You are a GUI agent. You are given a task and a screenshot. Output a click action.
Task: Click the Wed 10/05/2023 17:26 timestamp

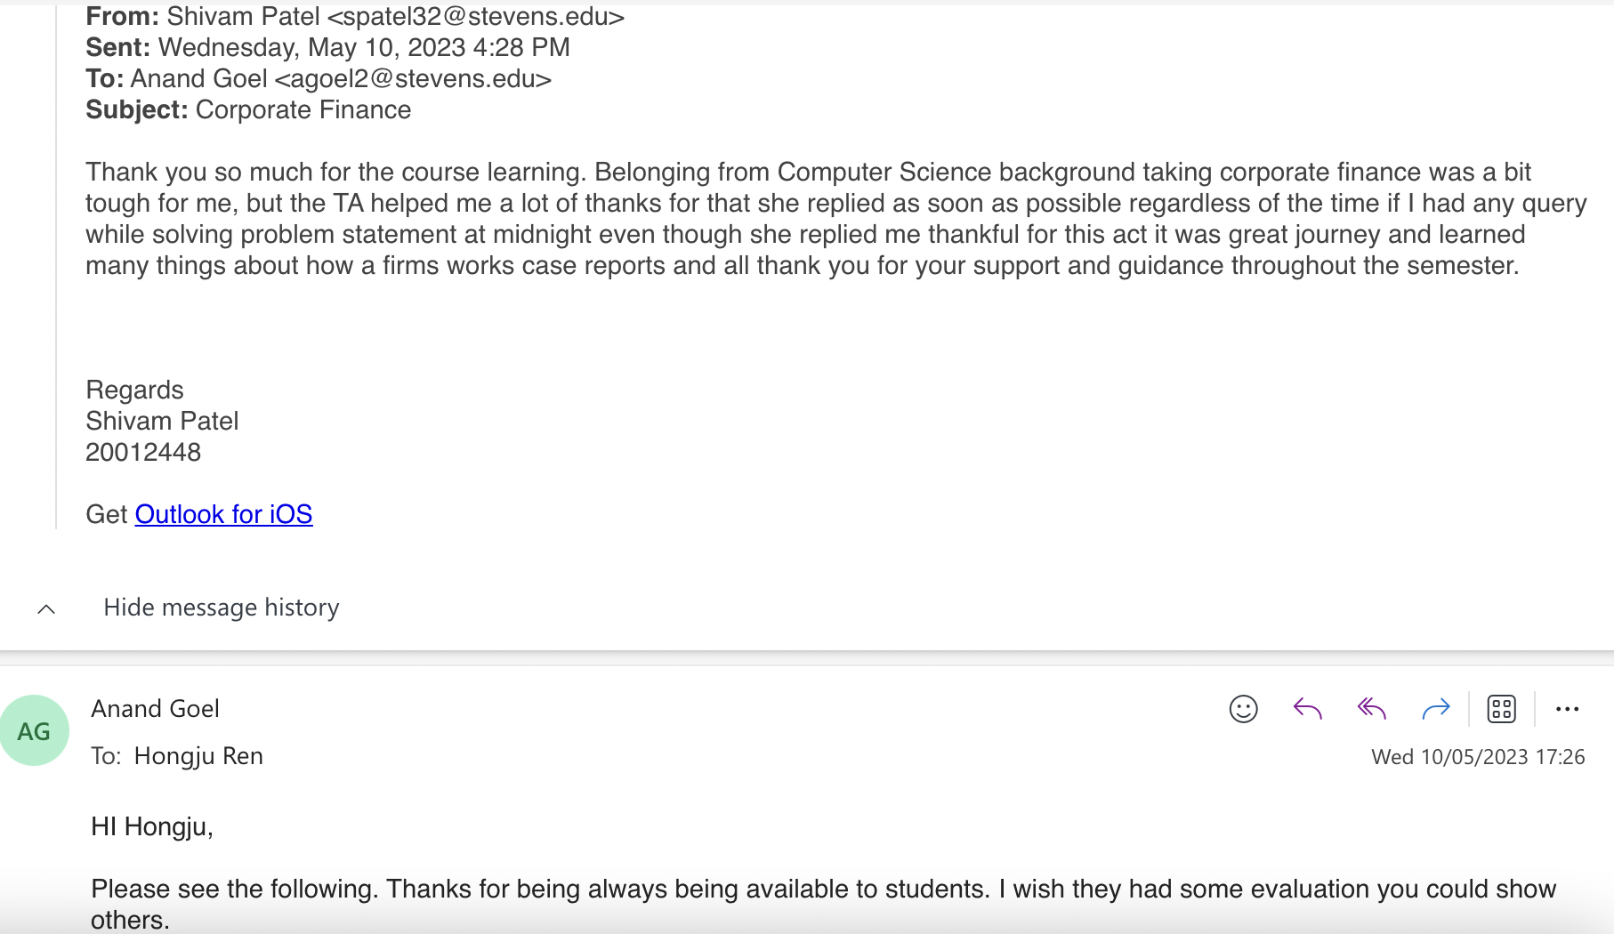(x=1478, y=757)
